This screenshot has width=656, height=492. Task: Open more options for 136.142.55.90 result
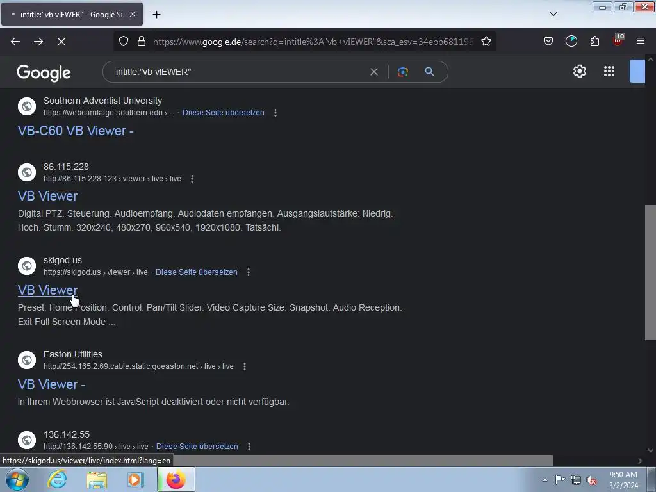point(249,447)
